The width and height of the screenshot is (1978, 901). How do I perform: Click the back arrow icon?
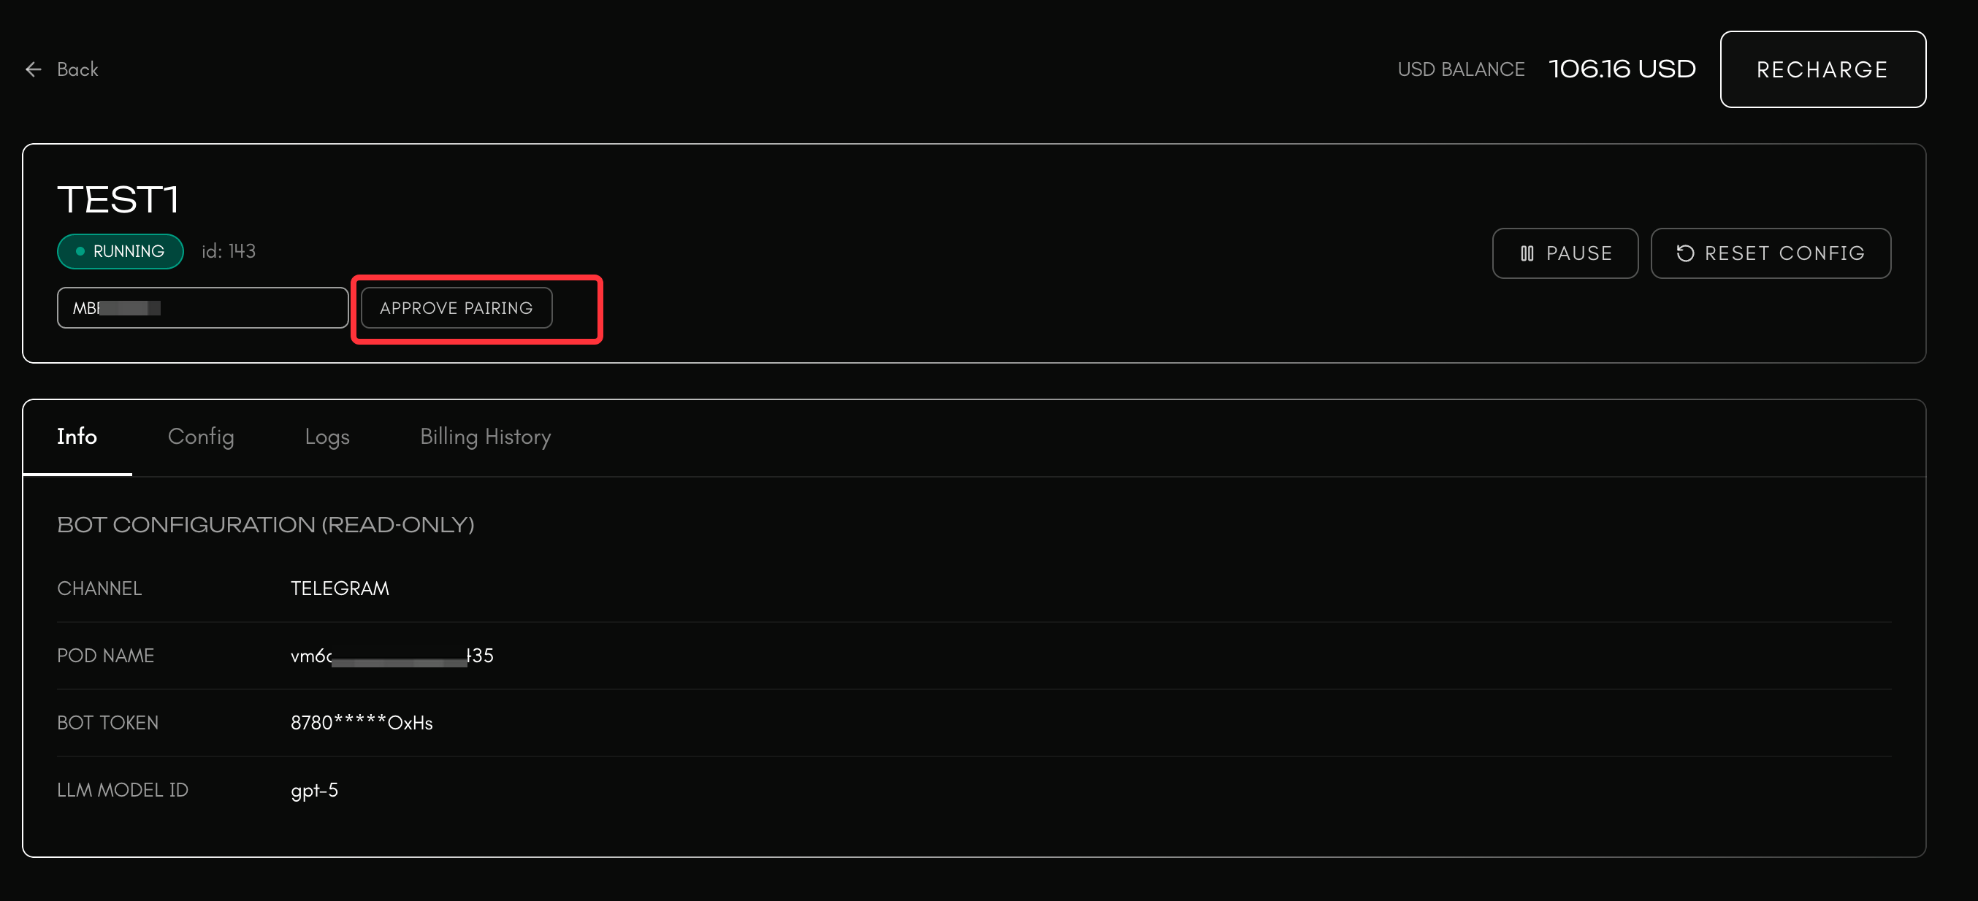pos(33,70)
